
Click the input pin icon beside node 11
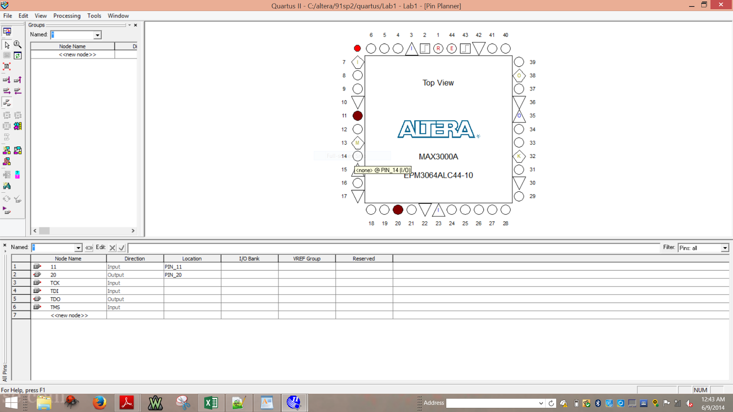coord(37,266)
